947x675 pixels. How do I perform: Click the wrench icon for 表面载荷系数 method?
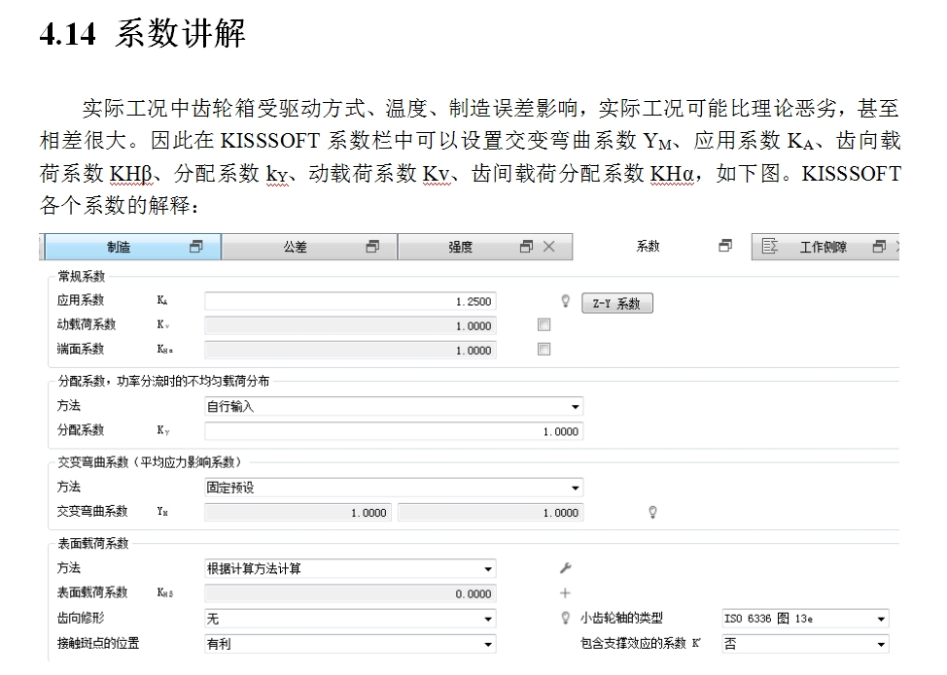click(x=565, y=568)
